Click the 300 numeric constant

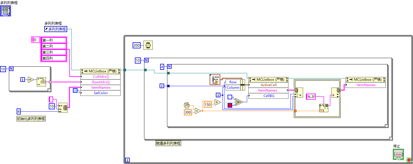pyautogui.click(x=188, y=112)
